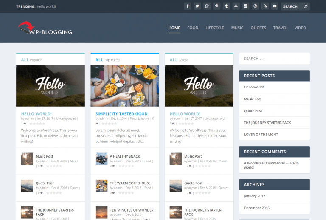
Task: Click comment bubble under Simplicity Tasted Good
Action: (x=96, y=124)
